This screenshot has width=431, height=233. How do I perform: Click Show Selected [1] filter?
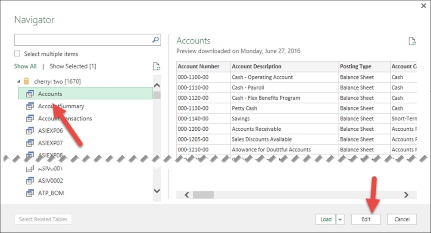click(x=73, y=66)
